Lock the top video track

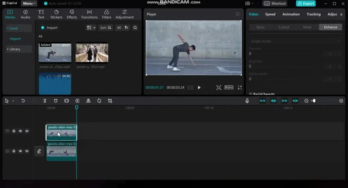pos(14,131)
